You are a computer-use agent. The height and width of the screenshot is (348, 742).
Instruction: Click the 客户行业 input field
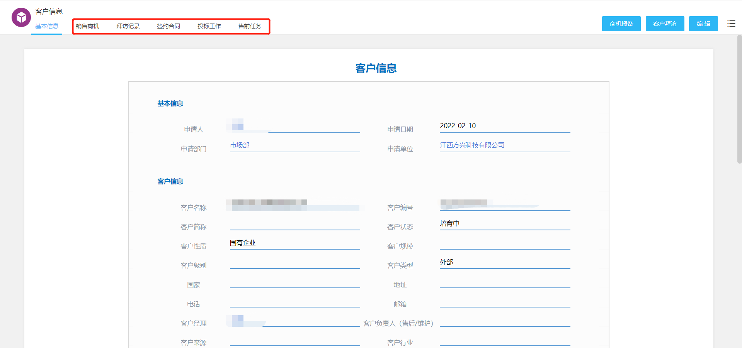point(505,340)
